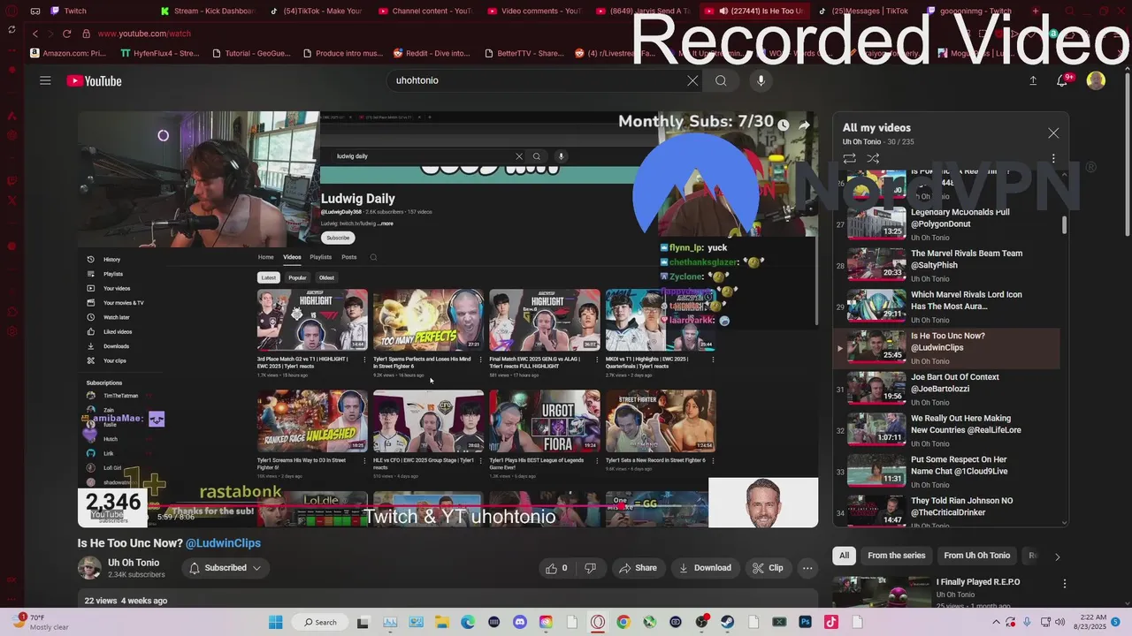Viewport: 1132px width, 636px height.
Task: Toggle shuffle playlist
Action: (x=873, y=158)
